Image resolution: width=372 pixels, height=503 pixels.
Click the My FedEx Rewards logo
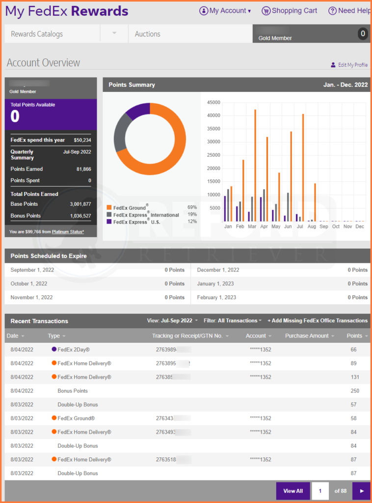67,11
